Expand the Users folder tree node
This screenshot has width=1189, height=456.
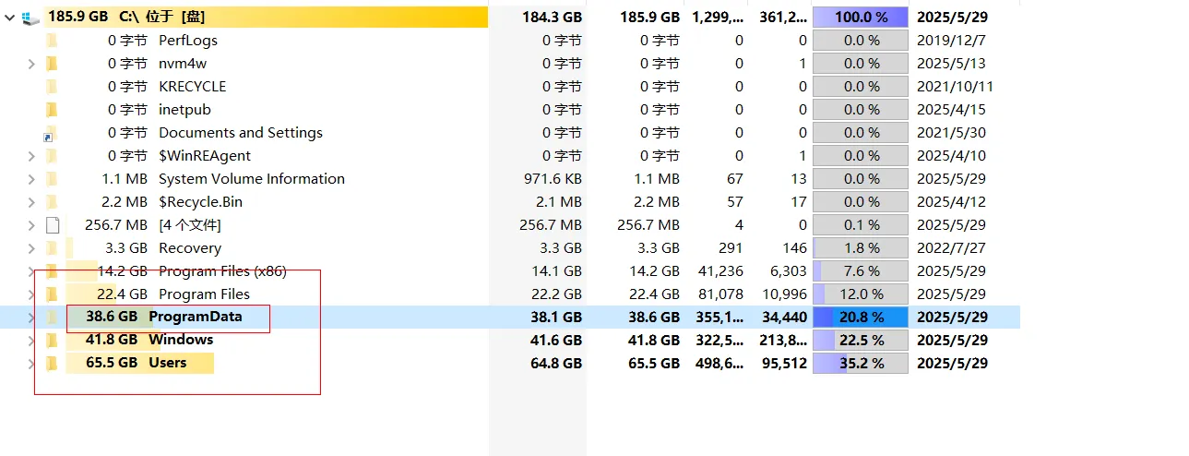31,363
